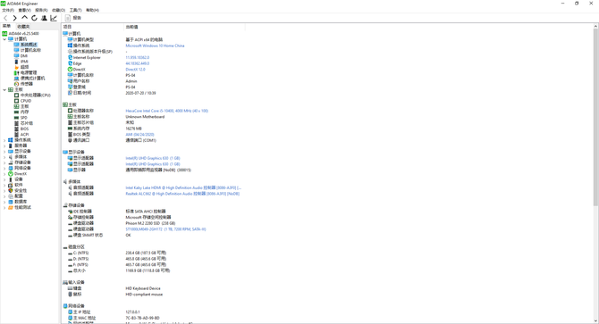The width and height of the screenshot is (599, 324).
Task: Open the Microsoft Windows 10 Home China link
Action: click(x=155, y=46)
